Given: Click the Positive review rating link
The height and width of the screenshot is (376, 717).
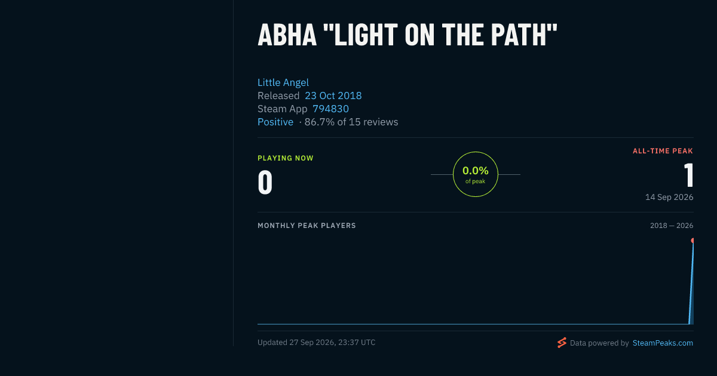Looking at the screenshot, I should point(275,122).
